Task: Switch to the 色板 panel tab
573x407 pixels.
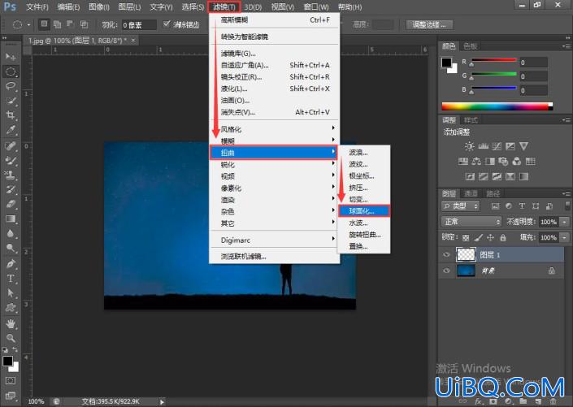Action: pyautogui.click(x=470, y=46)
